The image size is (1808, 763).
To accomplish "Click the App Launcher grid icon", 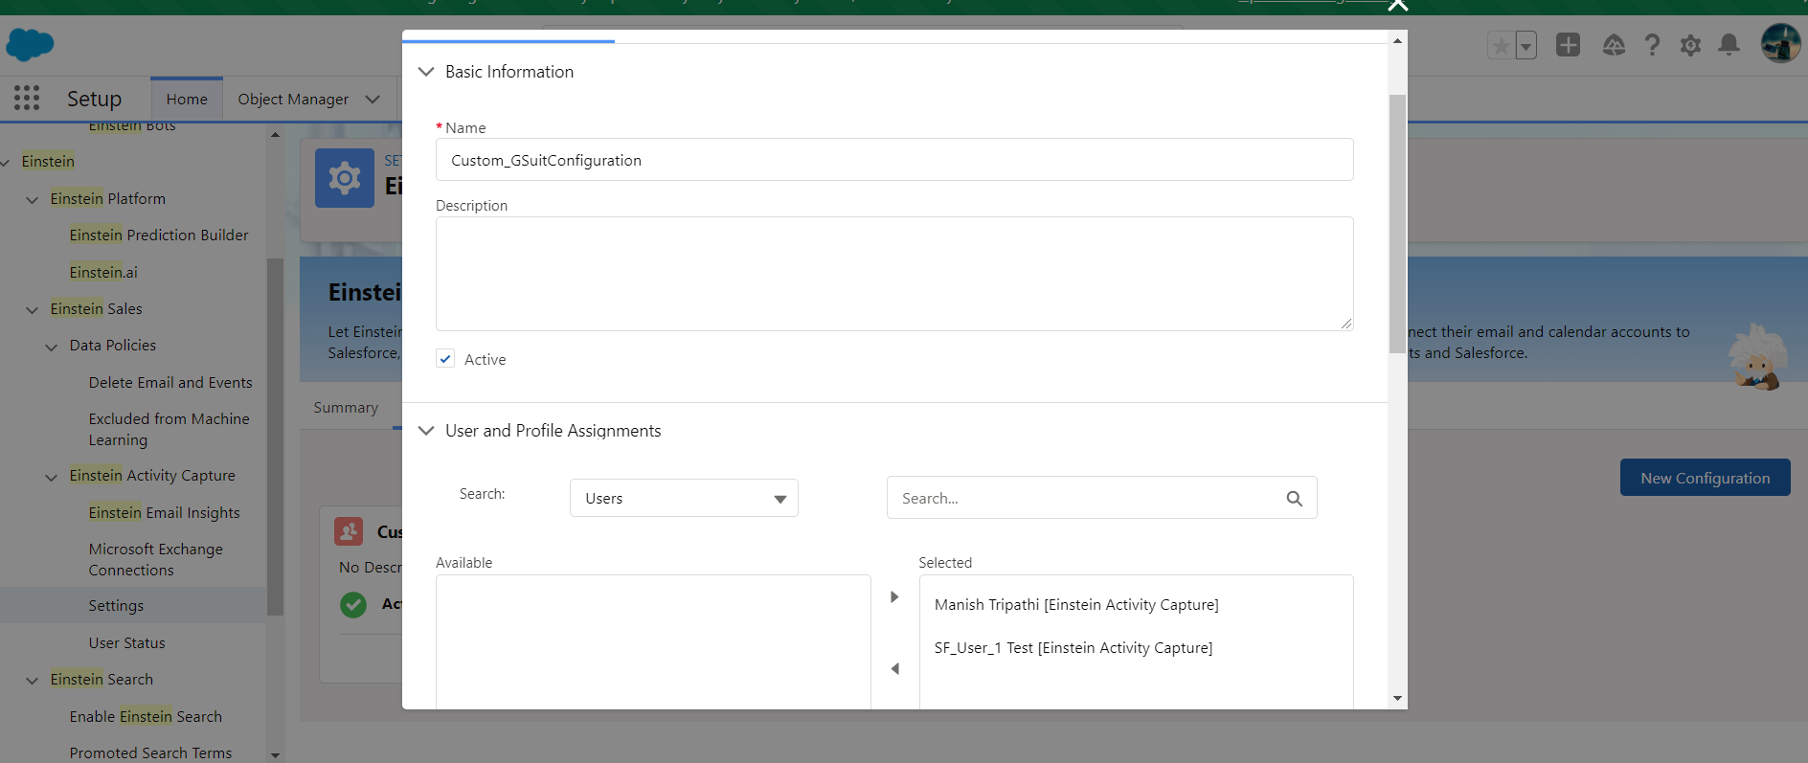I will 27,98.
